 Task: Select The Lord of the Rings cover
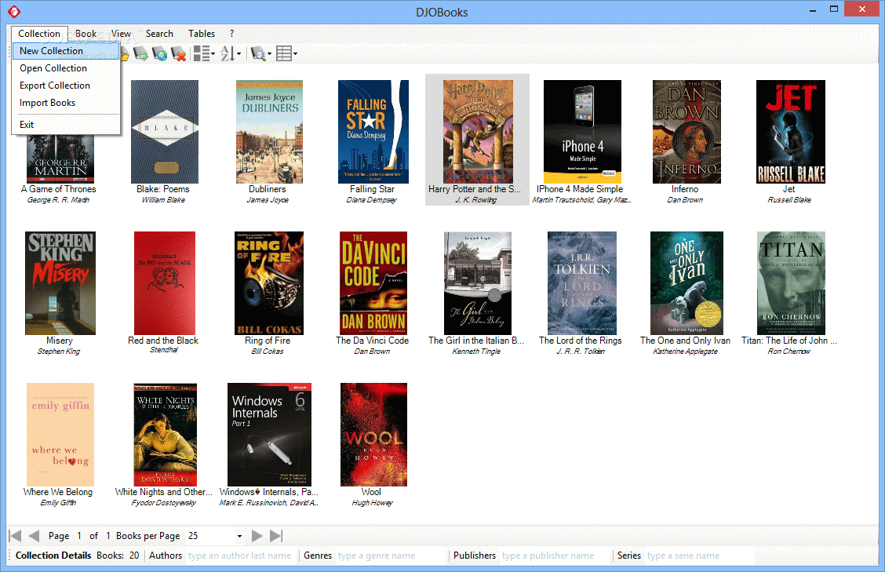(x=582, y=283)
